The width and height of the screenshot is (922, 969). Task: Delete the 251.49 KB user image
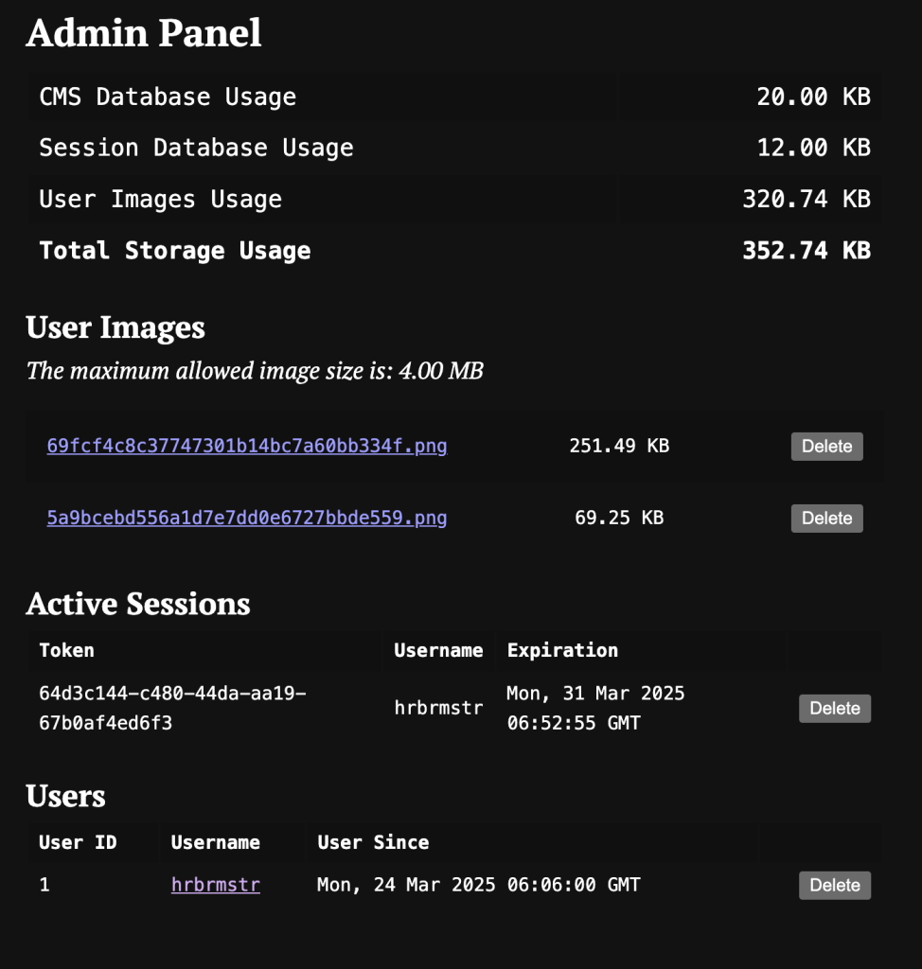pyautogui.click(x=826, y=446)
